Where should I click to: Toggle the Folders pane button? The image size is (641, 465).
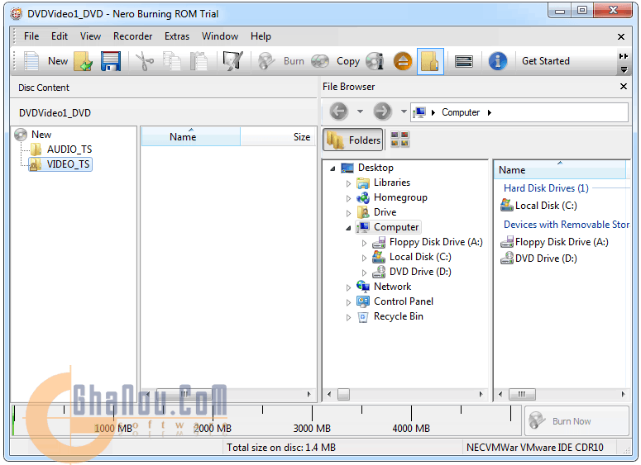coord(353,140)
